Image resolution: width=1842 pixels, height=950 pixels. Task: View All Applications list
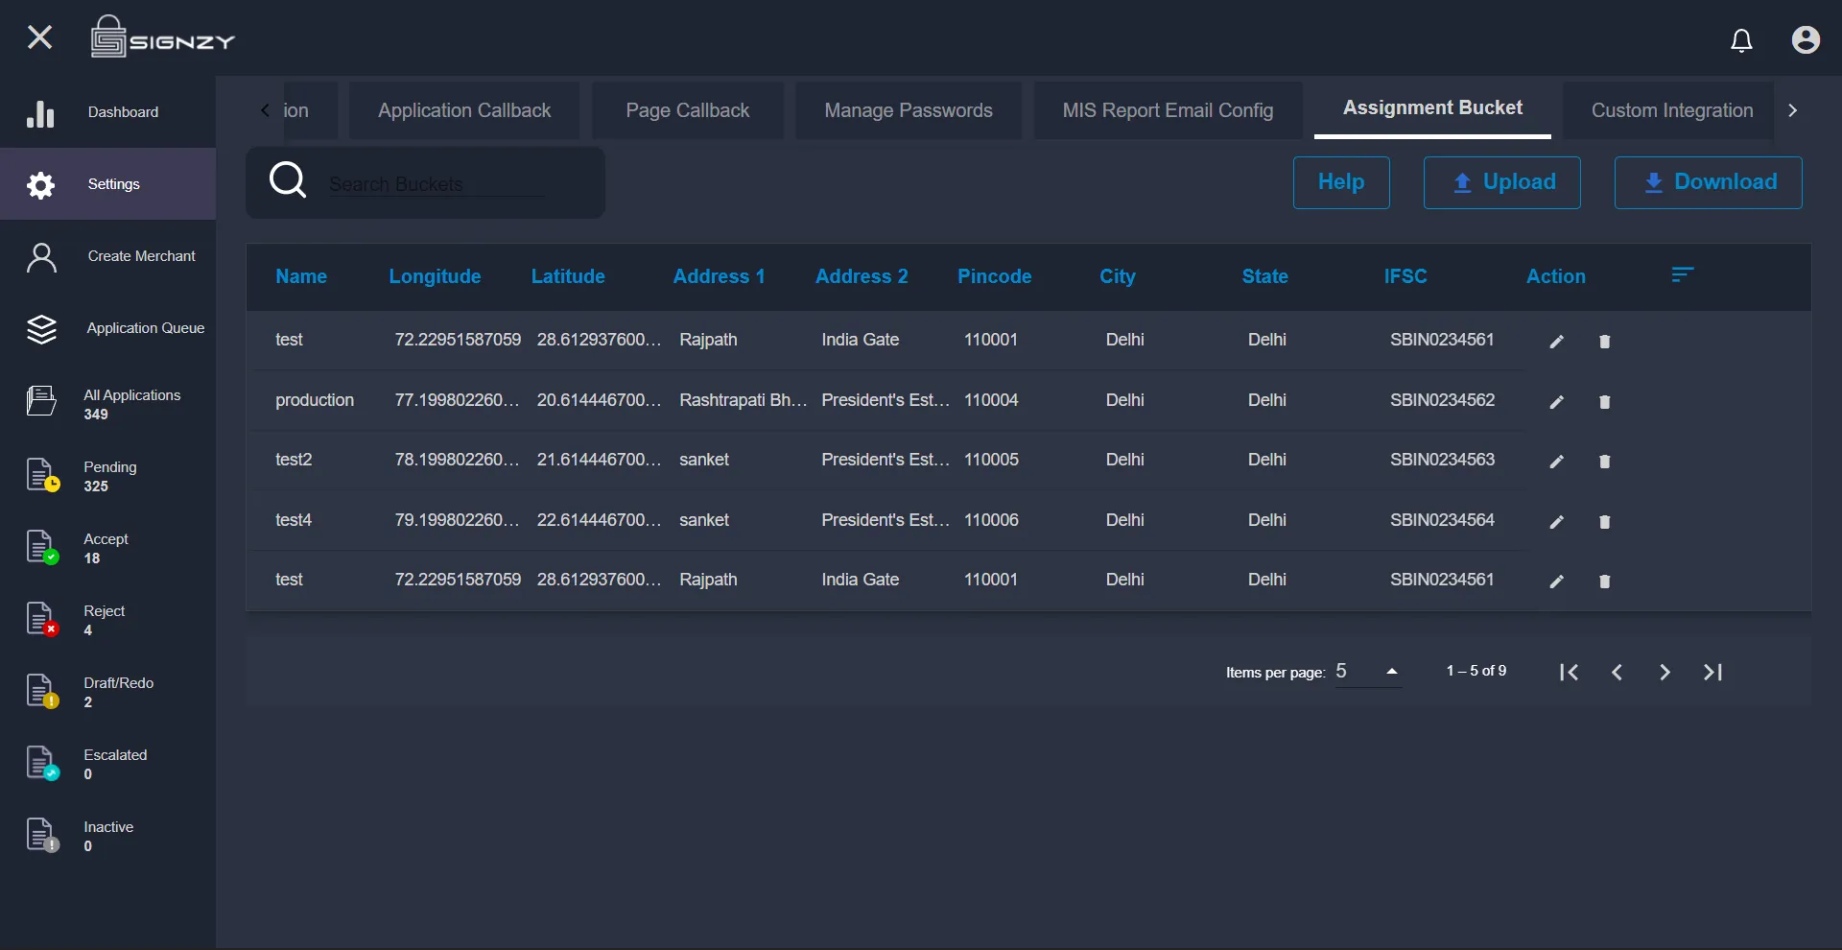[107, 404]
